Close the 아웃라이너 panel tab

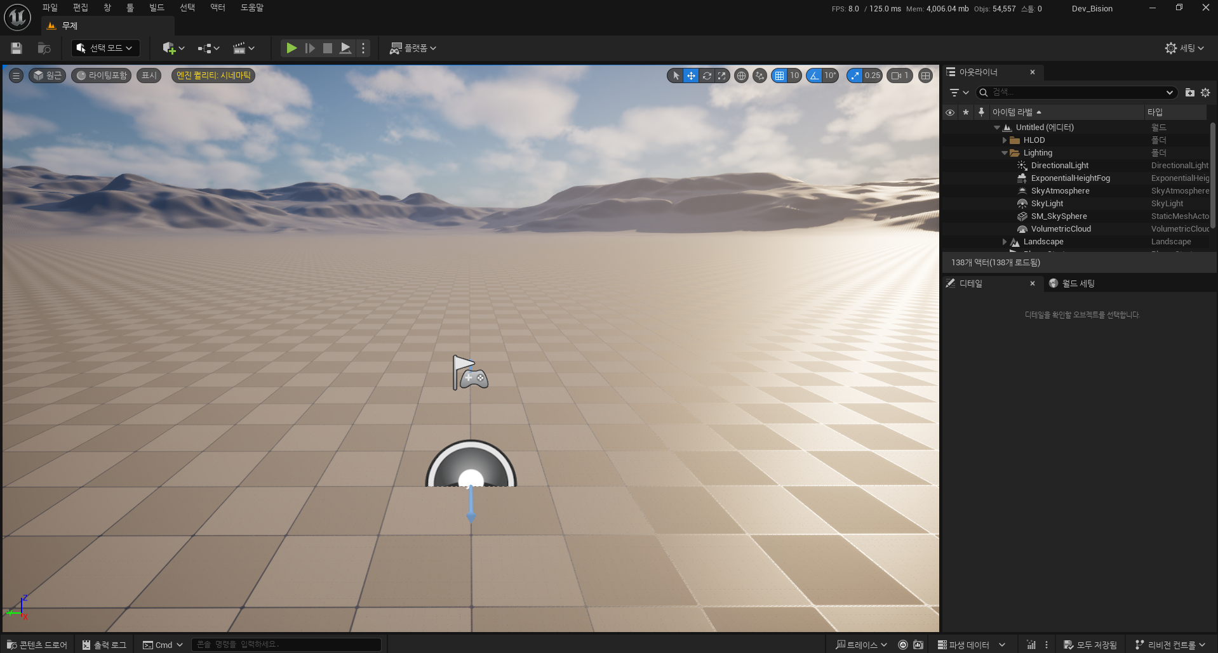1033,72
